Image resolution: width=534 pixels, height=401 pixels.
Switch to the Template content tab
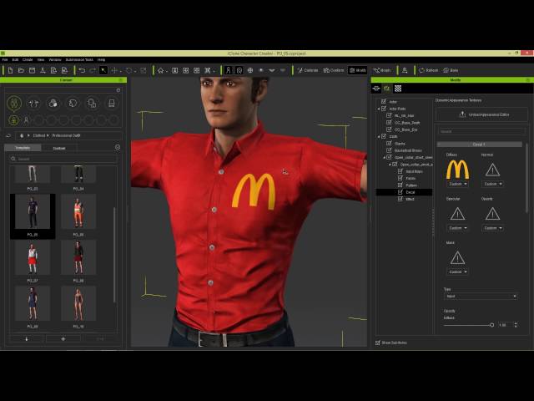(x=23, y=148)
